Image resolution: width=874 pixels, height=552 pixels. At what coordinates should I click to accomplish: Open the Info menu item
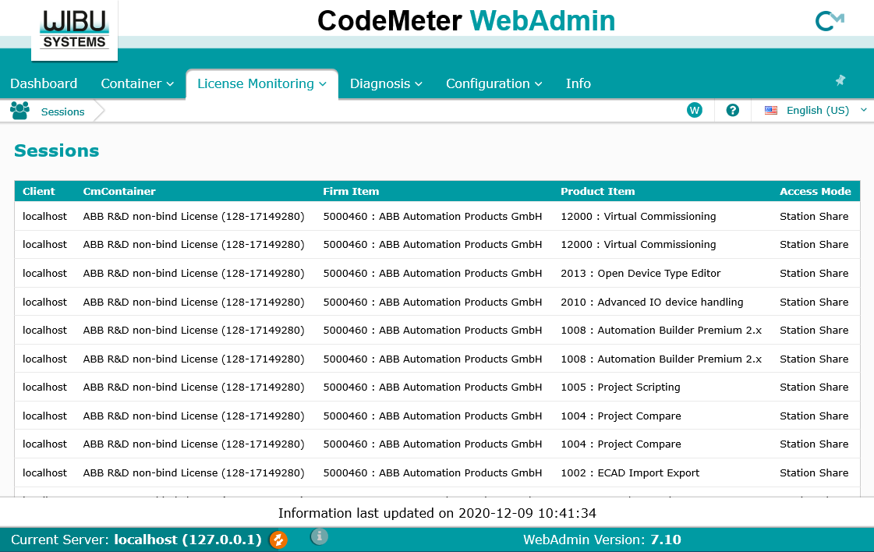pyautogui.click(x=578, y=83)
